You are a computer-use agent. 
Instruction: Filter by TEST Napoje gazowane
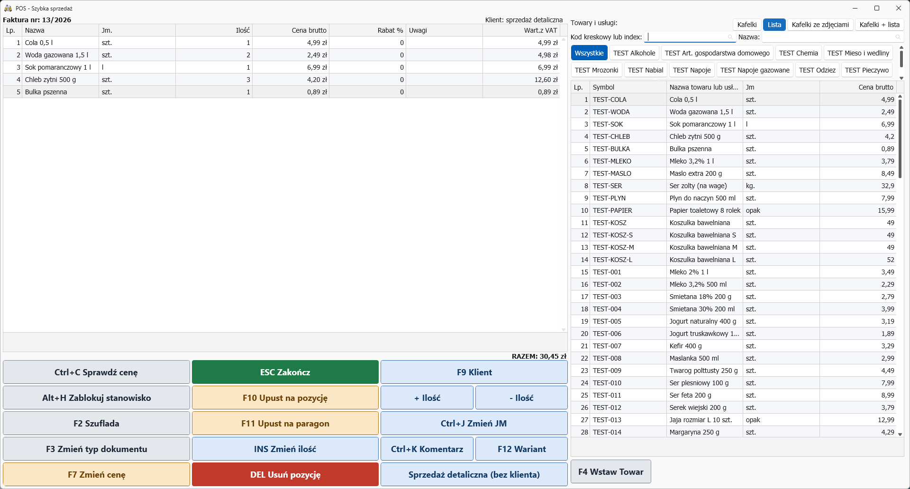755,70
